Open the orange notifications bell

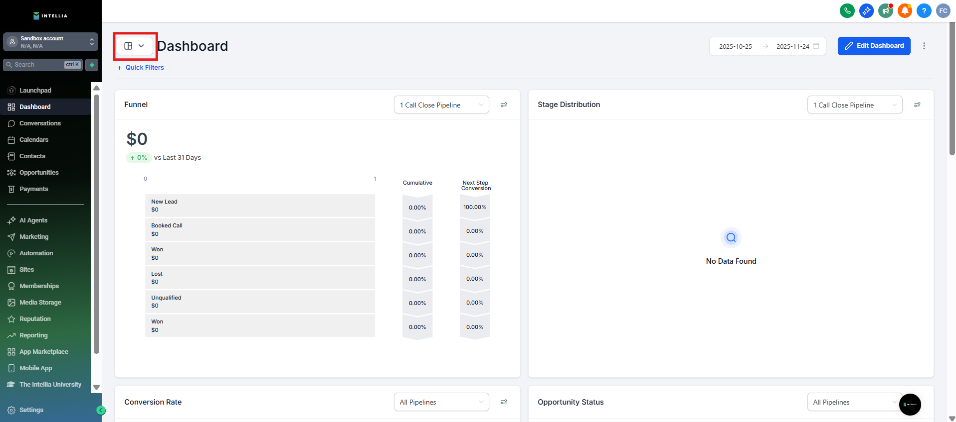(x=905, y=10)
